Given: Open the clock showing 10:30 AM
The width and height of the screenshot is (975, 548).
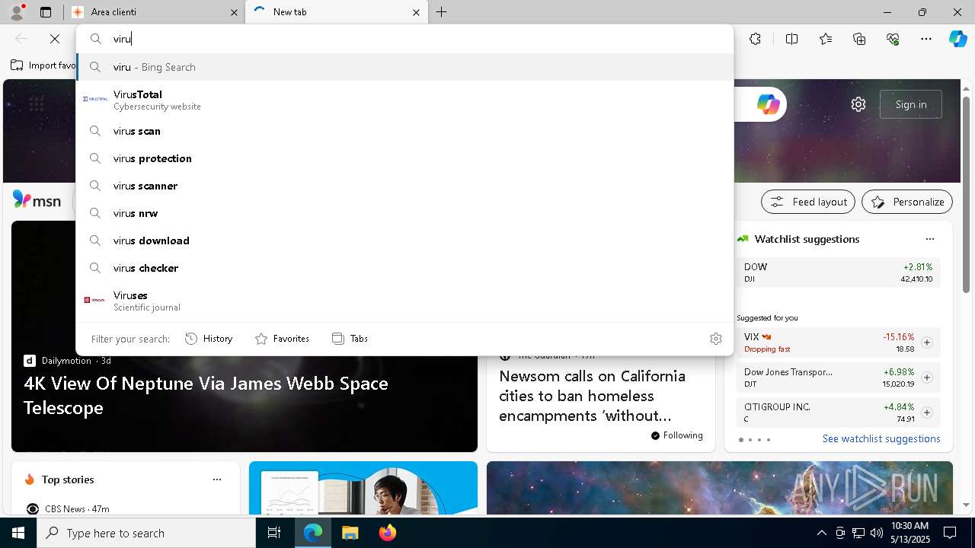Looking at the screenshot, I should pos(909,533).
